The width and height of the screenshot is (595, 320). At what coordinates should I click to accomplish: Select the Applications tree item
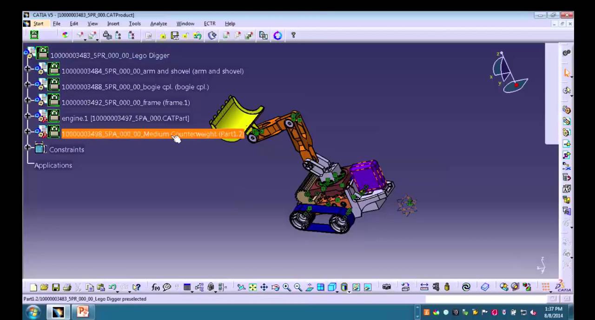coord(53,166)
